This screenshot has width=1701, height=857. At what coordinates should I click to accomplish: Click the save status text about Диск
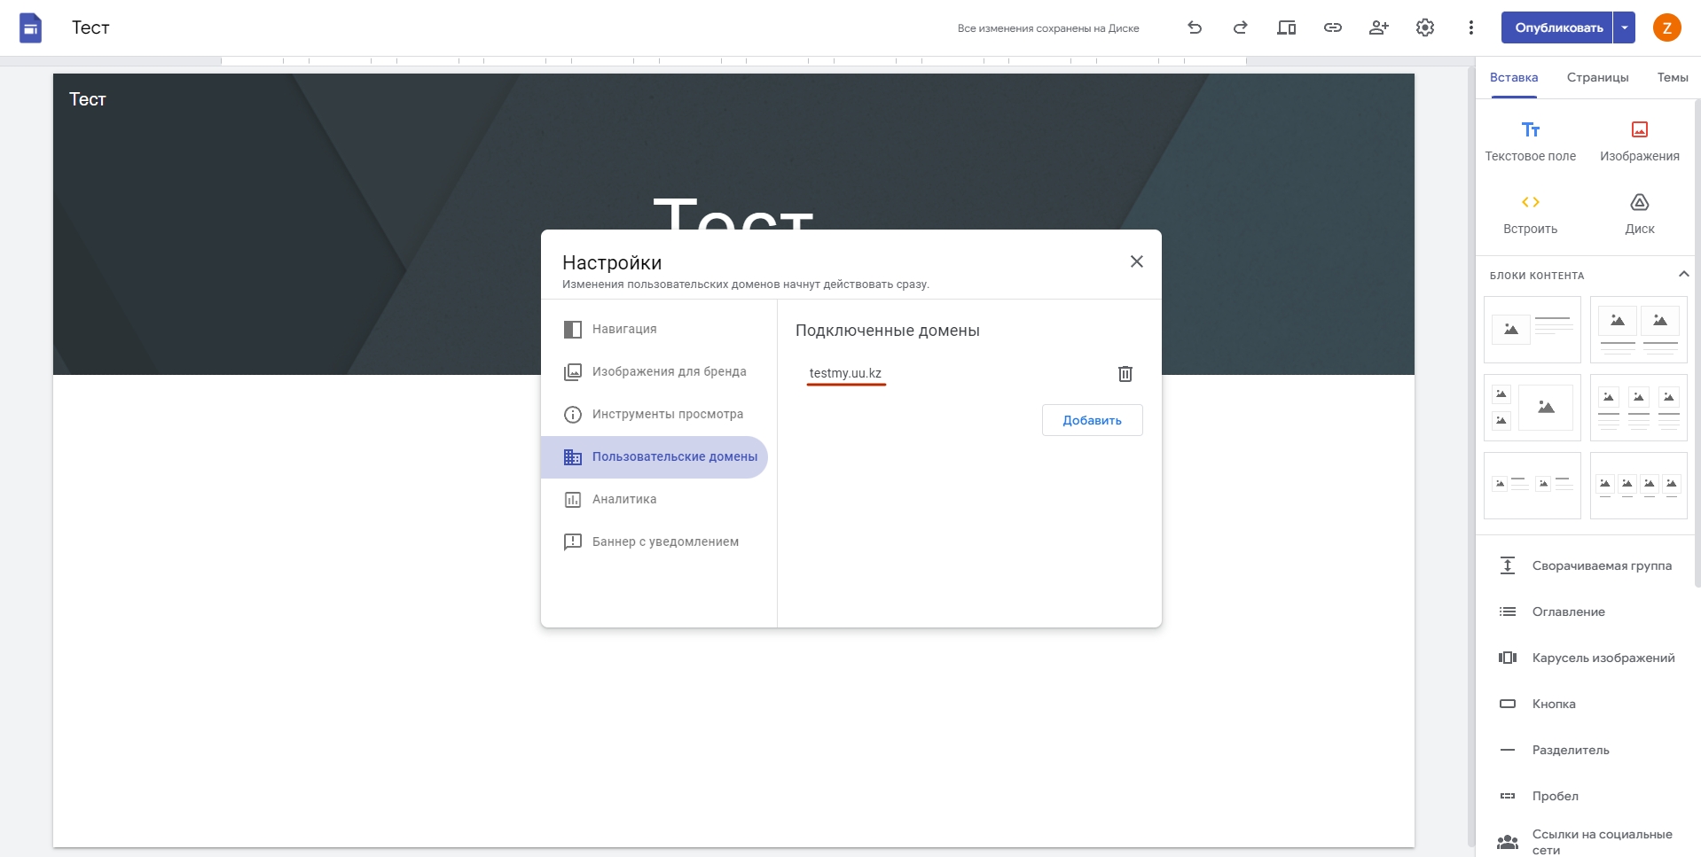pyautogui.click(x=1048, y=28)
